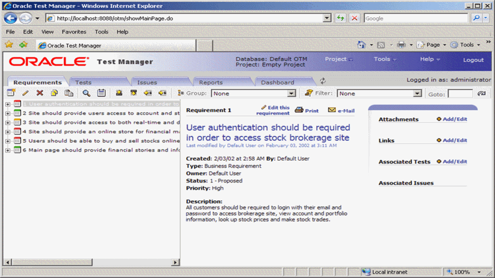Screen dimensions: 495x278
Task: Select the Requirements tab
Action: point(38,82)
